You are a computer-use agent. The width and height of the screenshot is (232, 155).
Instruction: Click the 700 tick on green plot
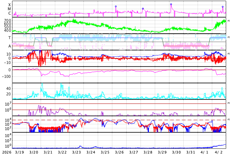point(8,20)
